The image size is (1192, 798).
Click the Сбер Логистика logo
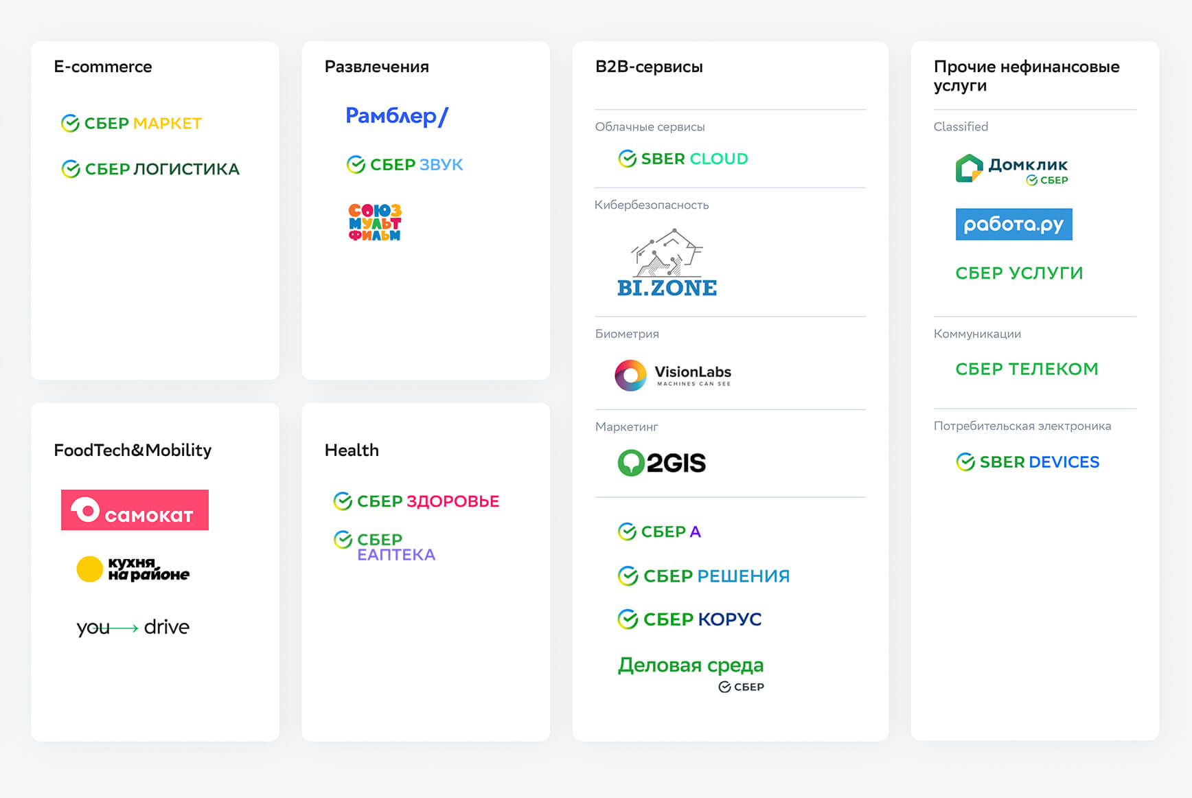(x=150, y=169)
